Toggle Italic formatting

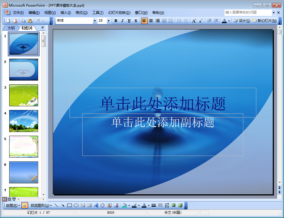click(122, 21)
